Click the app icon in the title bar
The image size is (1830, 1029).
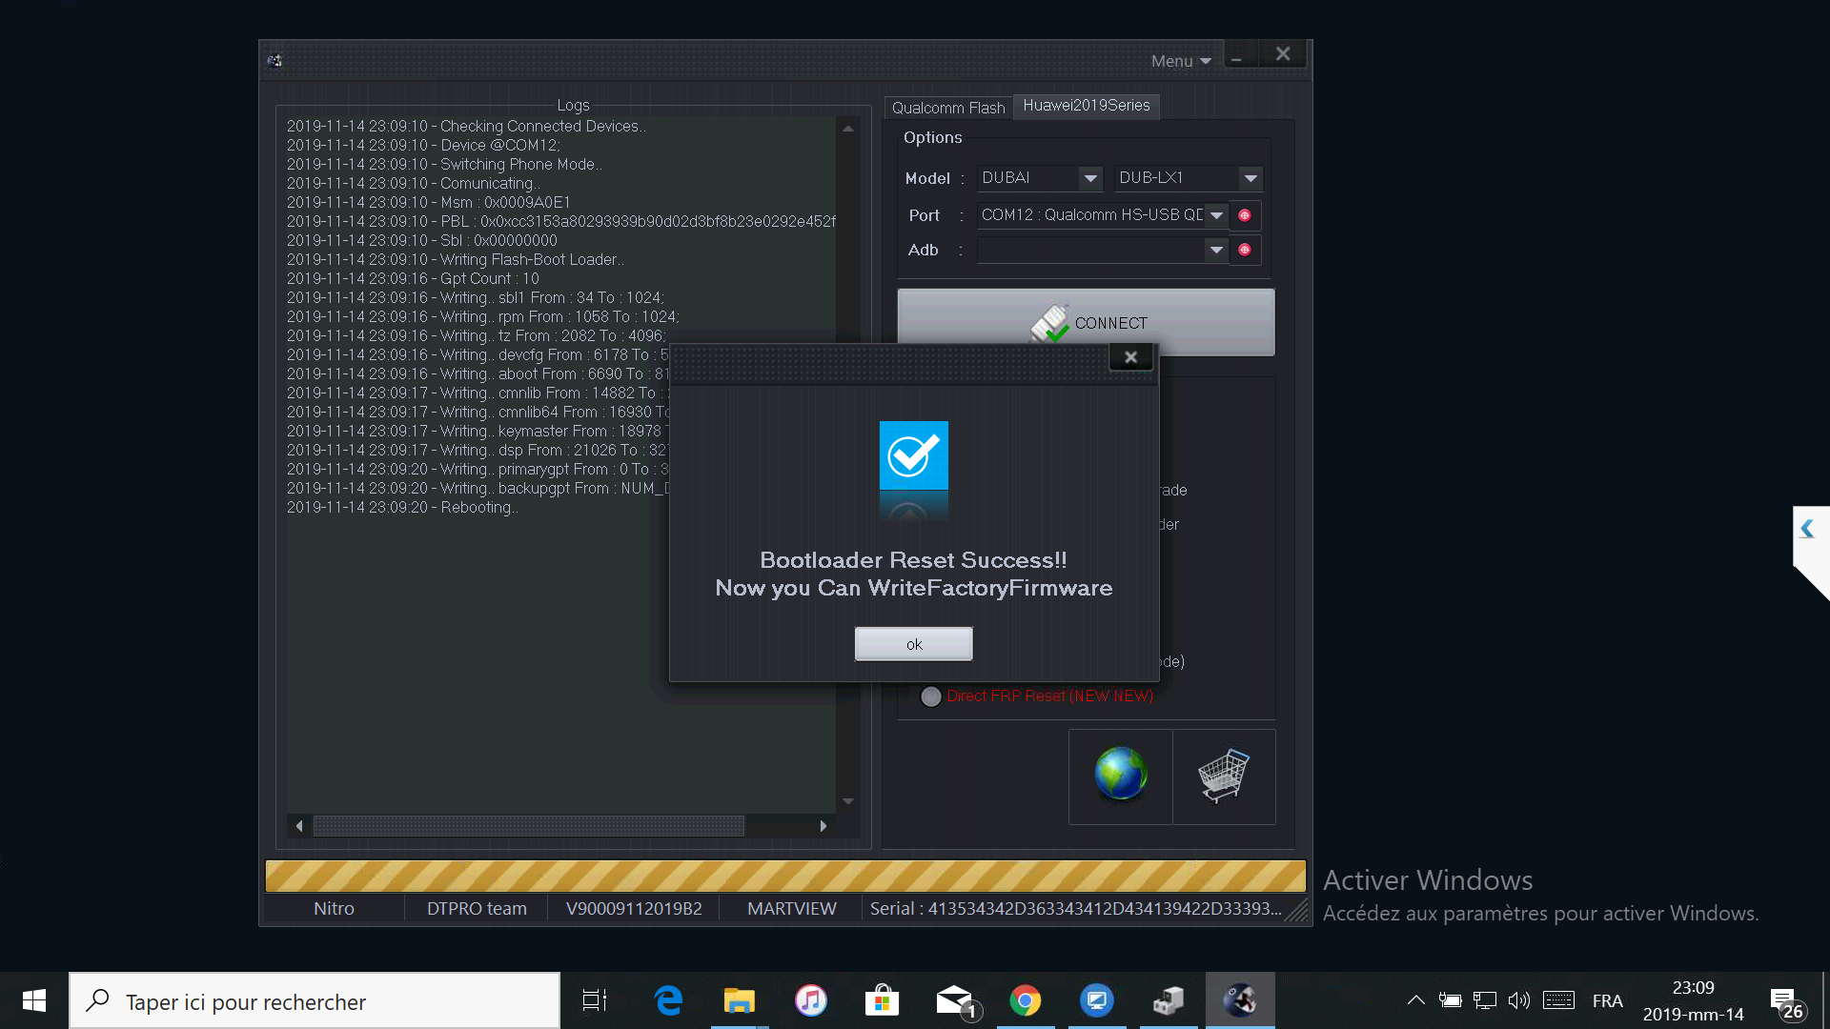tap(274, 61)
